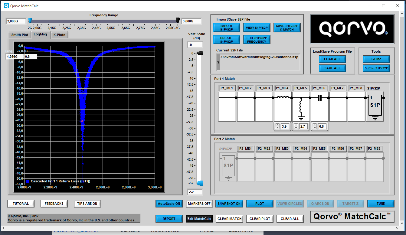The width and height of the screenshot is (406, 235).
Task: Click the FEEDBACK? button
Action: [54, 204]
